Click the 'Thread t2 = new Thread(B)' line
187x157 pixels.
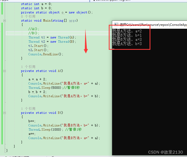coord(52,42)
